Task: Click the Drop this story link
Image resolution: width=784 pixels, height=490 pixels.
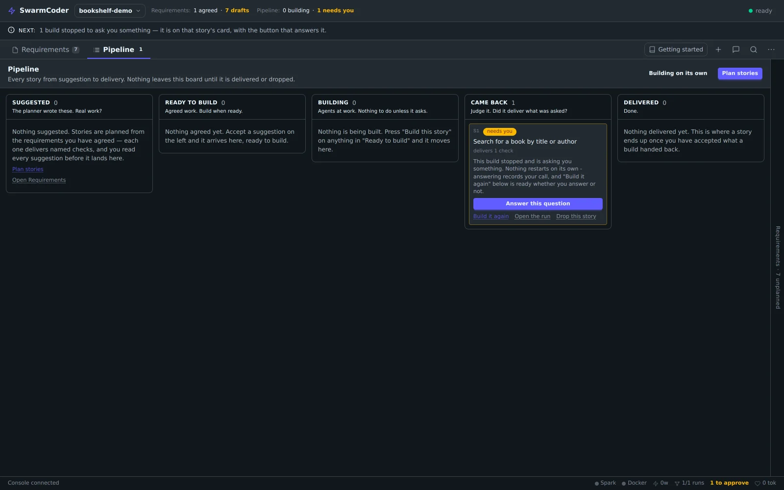Action: click(x=576, y=216)
